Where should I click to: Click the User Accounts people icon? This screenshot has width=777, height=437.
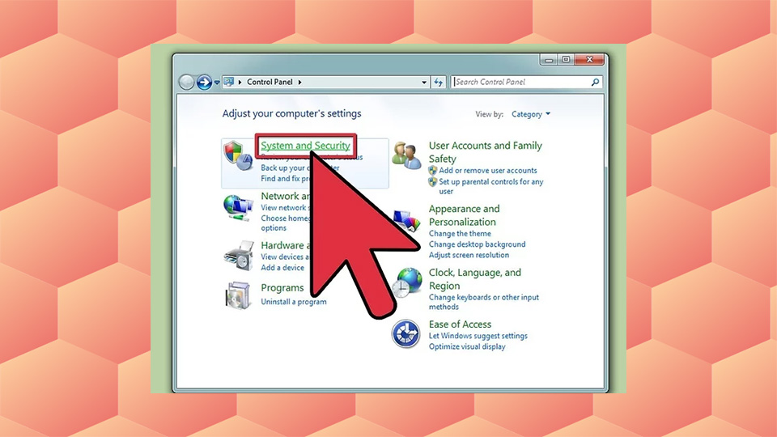(405, 155)
